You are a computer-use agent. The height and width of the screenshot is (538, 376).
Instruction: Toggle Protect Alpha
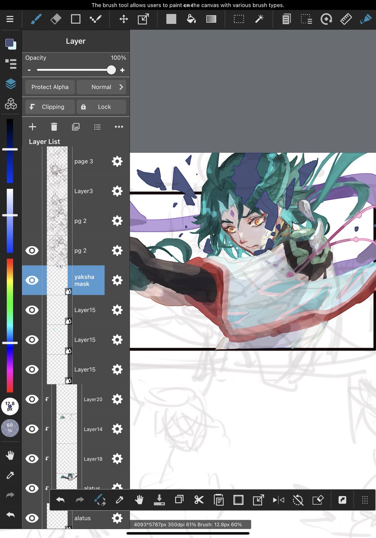coord(50,87)
